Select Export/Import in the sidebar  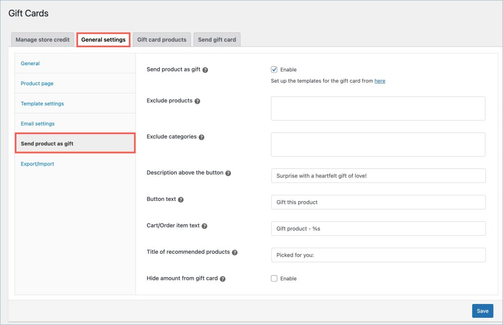tap(37, 164)
